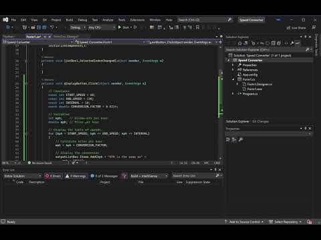Open the Build + IntelliSense dropdown
Viewport: 321px width, 240px height.
(148, 176)
